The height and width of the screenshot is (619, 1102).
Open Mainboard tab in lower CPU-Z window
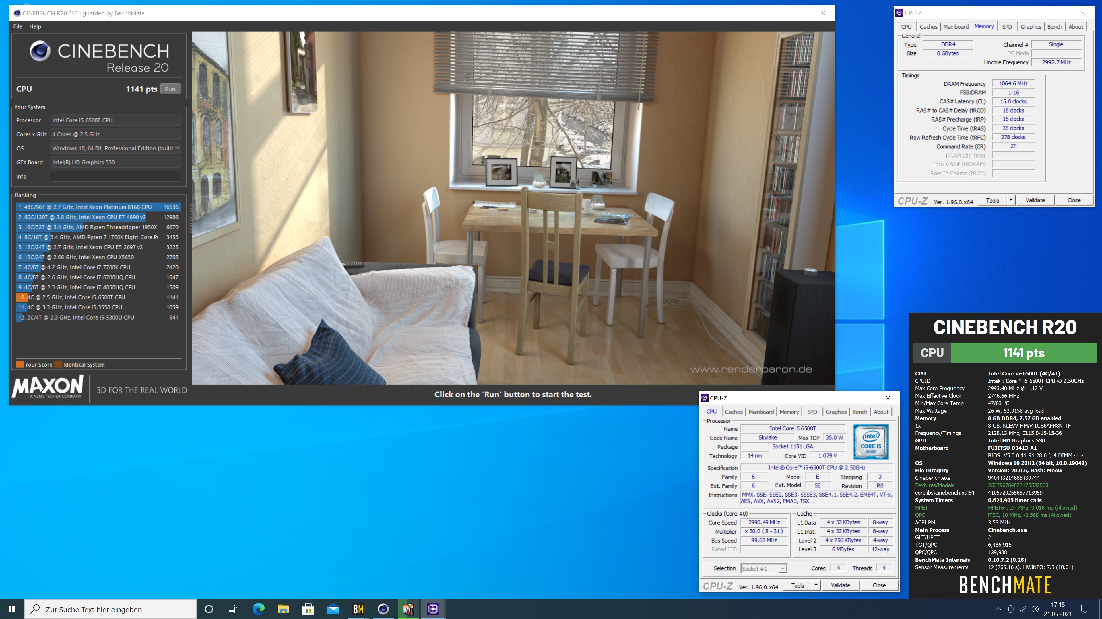[761, 412]
